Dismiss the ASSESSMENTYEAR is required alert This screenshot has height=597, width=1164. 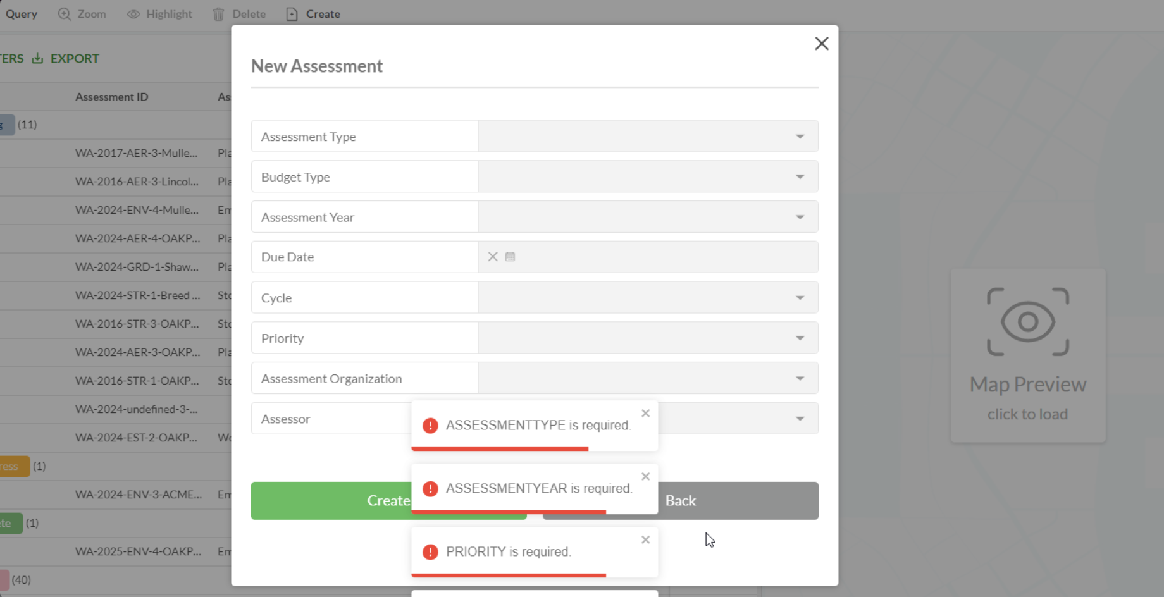[645, 476]
